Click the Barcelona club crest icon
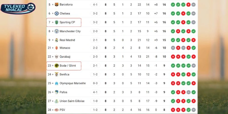This screenshot has height=114, width=228. (56, 5)
